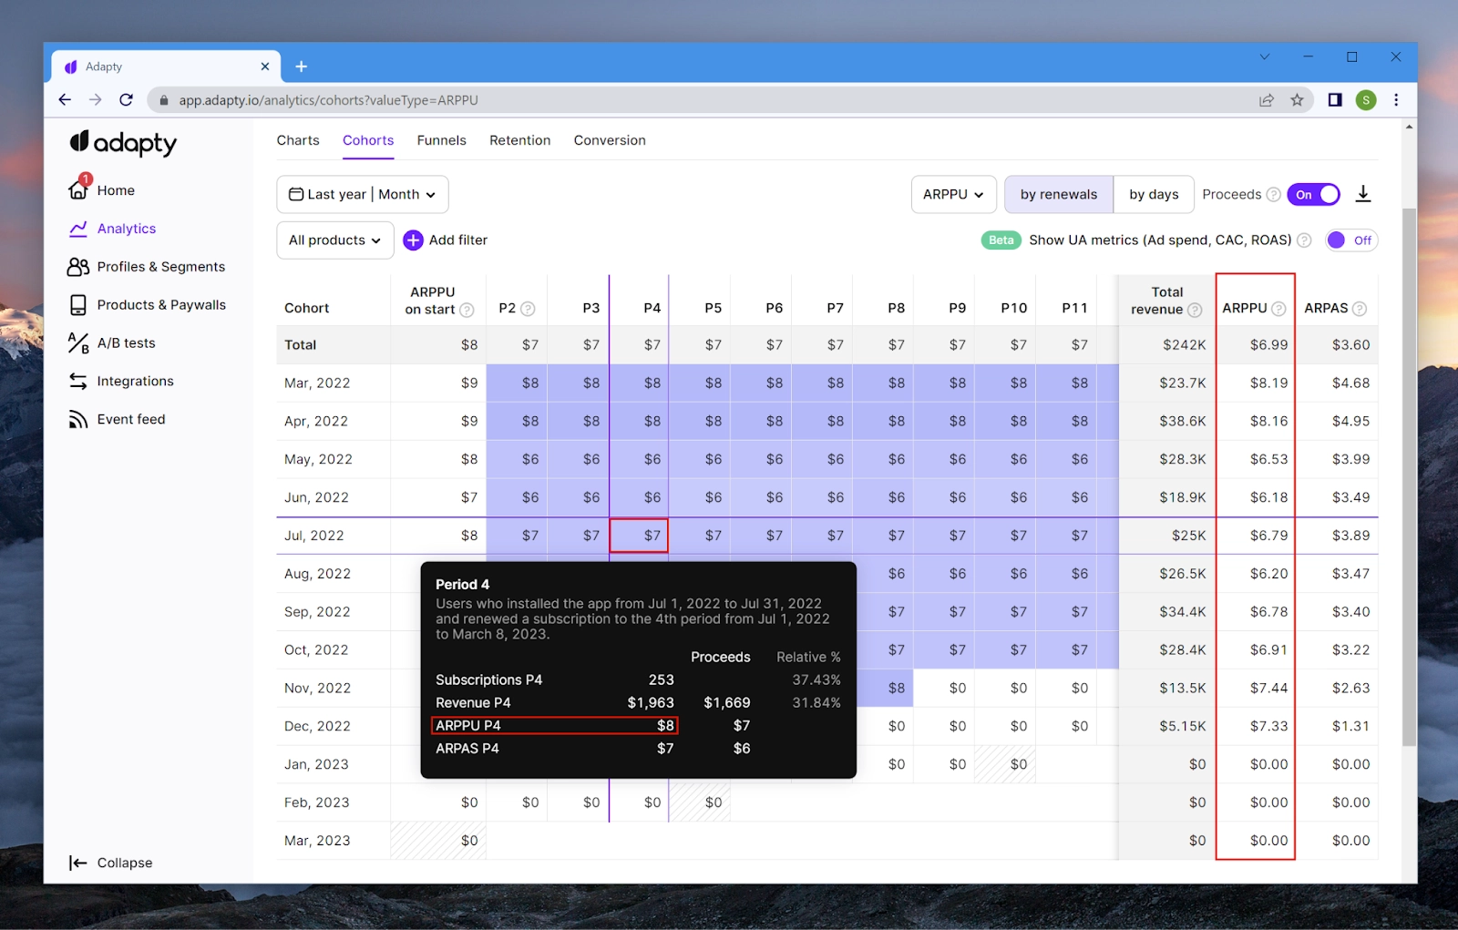Turn off the Proceeds toggle
The height and width of the screenshot is (930, 1458).
point(1313,194)
